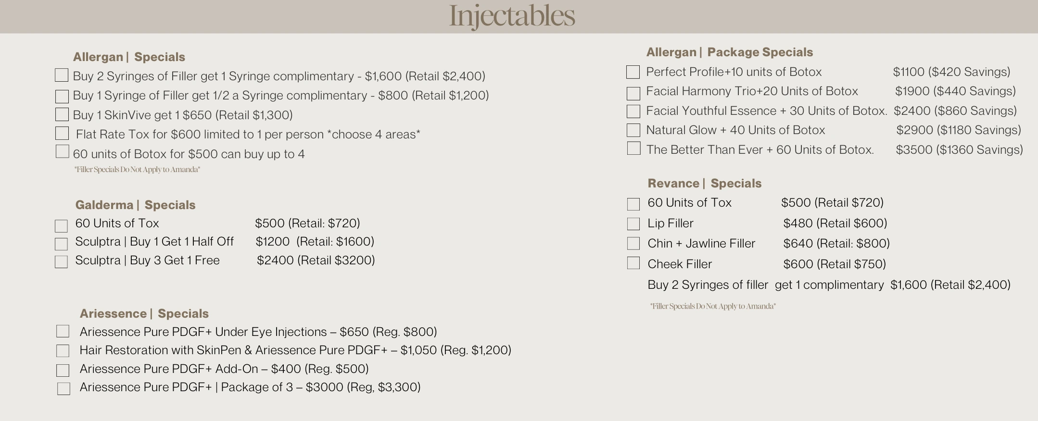This screenshot has height=421, width=1038.
Task: Check Revance 60 Units of Tox box
Action: coord(633,204)
